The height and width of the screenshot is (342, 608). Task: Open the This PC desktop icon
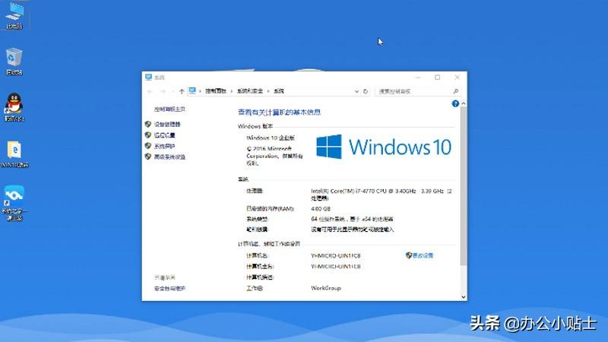14,14
